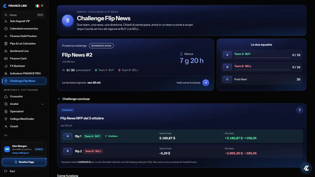315x177 pixels.
Task: Click the hourglass icon beside Manca
Action: [x=181, y=54]
